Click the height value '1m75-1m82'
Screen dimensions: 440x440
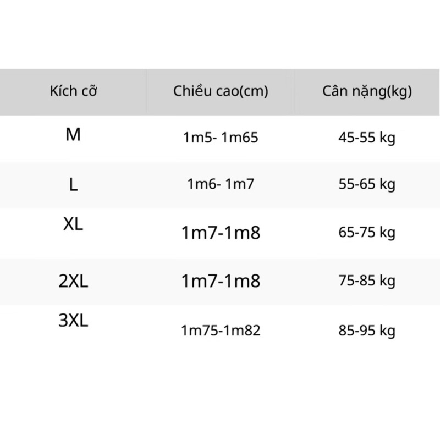click(x=221, y=331)
